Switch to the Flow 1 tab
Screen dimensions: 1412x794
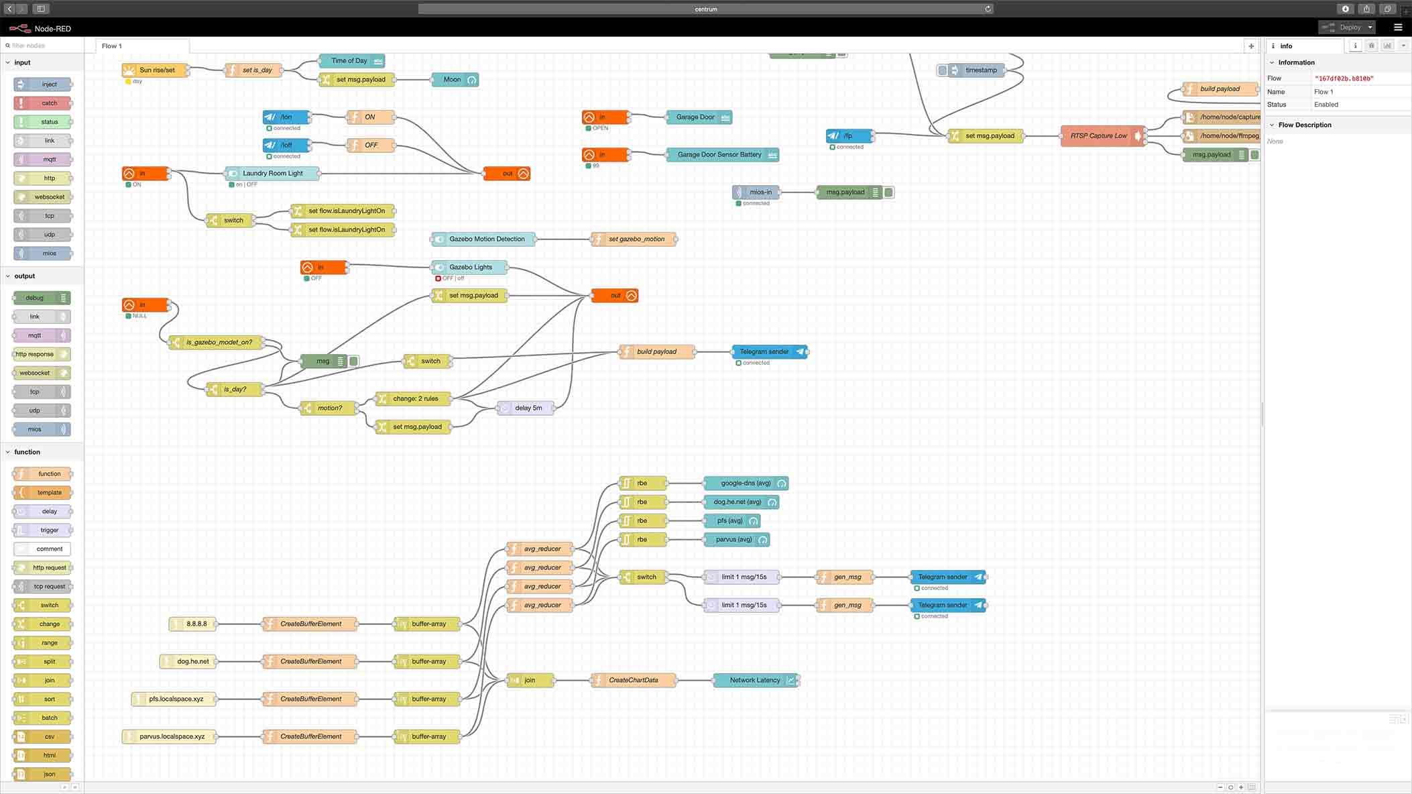141,46
